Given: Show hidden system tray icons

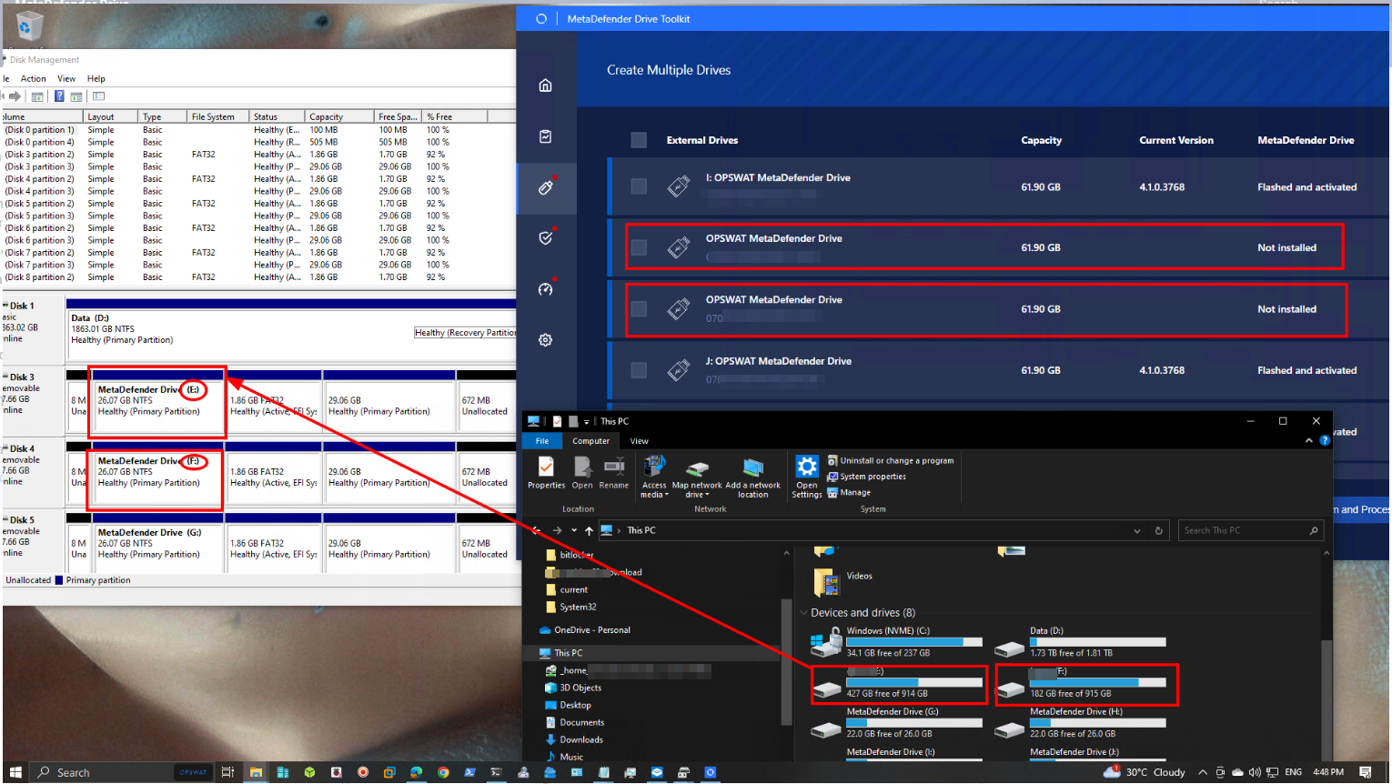Looking at the screenshot, I should pyautogui.click(x=1203, y=772).
